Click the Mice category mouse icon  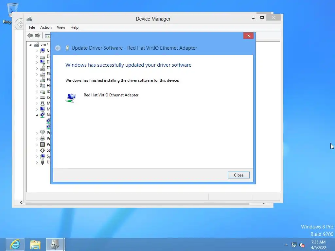tap(43, 103)
